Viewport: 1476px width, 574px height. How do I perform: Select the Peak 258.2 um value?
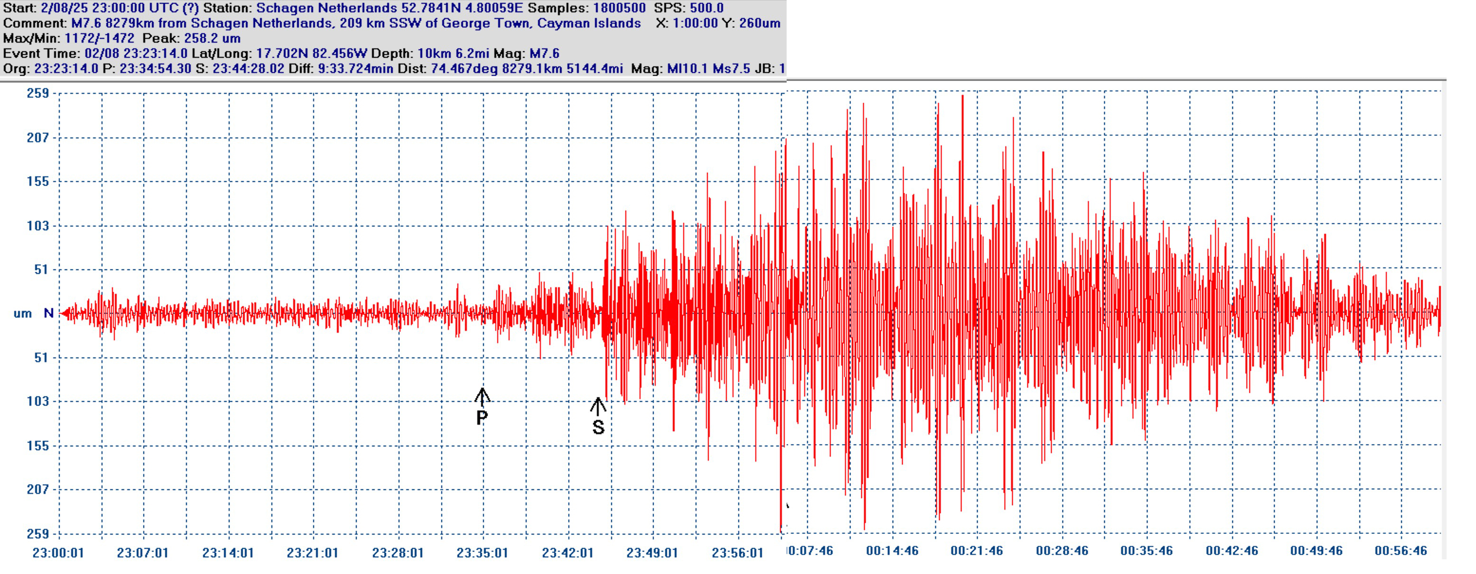(x=212, y=38)
